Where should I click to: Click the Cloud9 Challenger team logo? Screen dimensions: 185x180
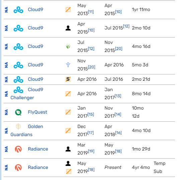(18, 90)
